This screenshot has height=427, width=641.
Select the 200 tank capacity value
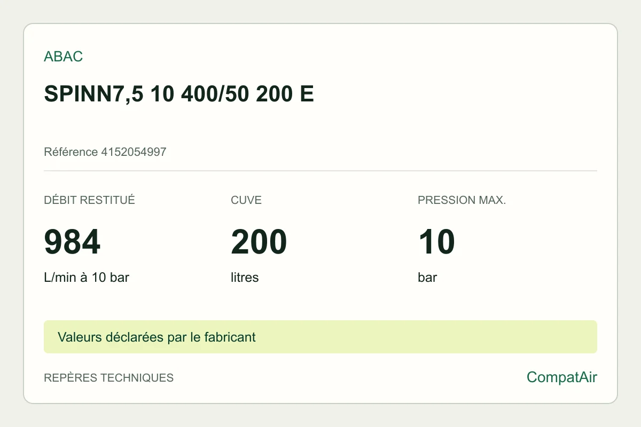pyautogui.click(x=259, y=242)
